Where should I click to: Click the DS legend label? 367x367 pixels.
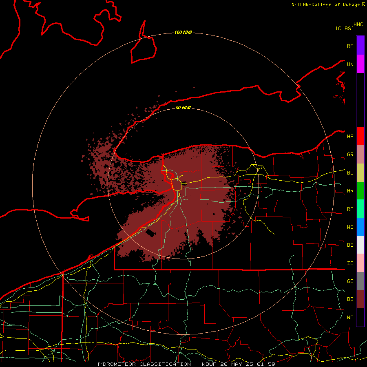click(x=350, y=245)
